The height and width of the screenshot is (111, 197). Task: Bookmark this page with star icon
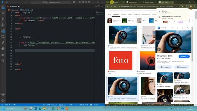176,6
